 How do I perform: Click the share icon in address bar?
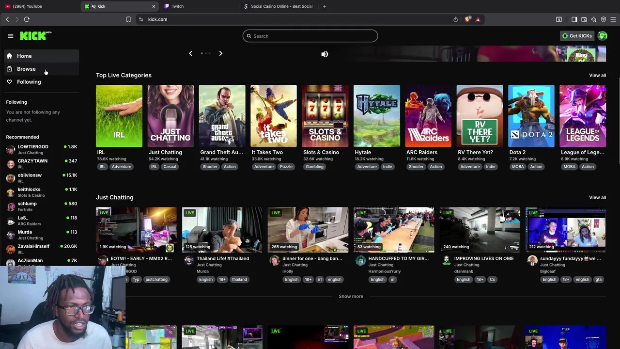[455, 19]
